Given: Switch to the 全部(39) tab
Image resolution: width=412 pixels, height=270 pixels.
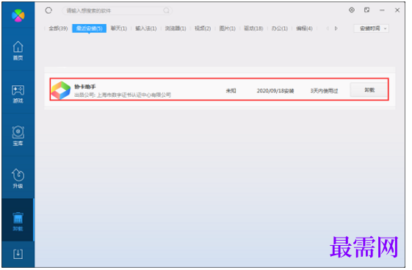Looking at the screenshot, I should coord(58,29).
